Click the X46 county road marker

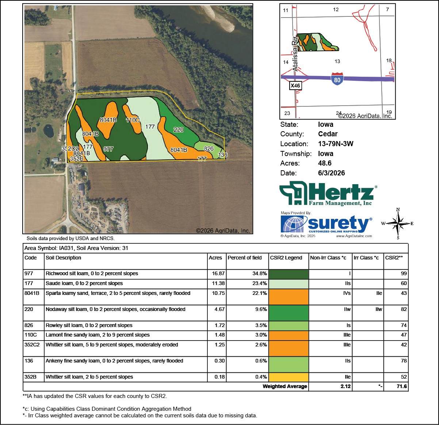(295, 86)
